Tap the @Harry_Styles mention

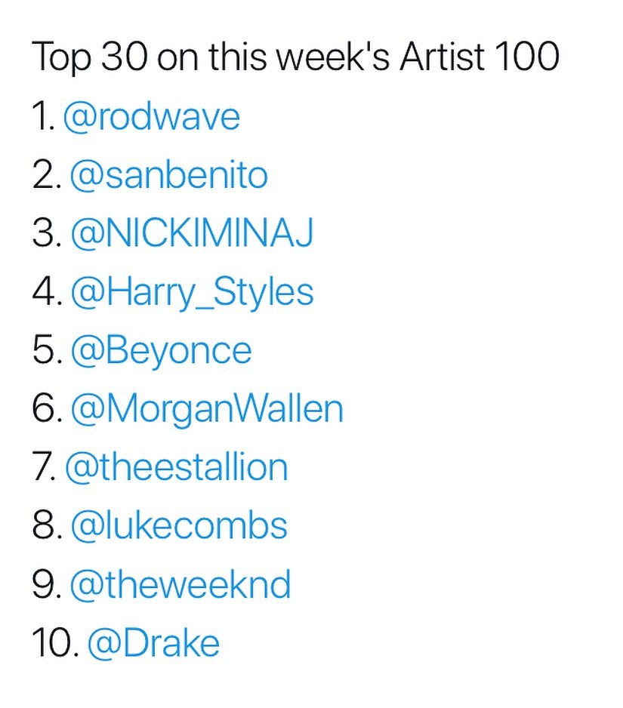pyautogui.click(x=192, y=293)
